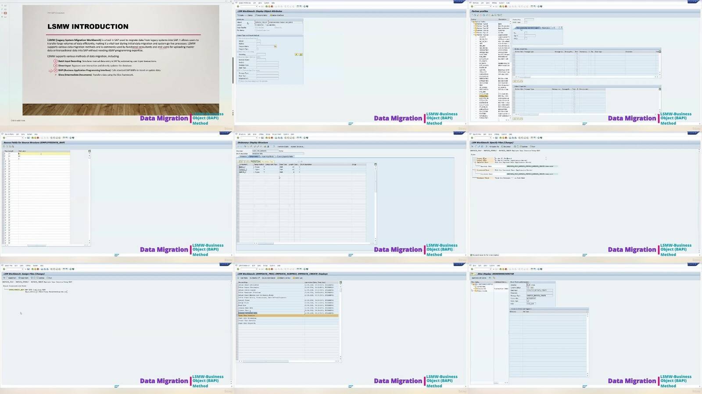Viewport: 702px width, 394px height.
Task: Switch to Input Help/Check tab
Action: click(x=268, y=156)
